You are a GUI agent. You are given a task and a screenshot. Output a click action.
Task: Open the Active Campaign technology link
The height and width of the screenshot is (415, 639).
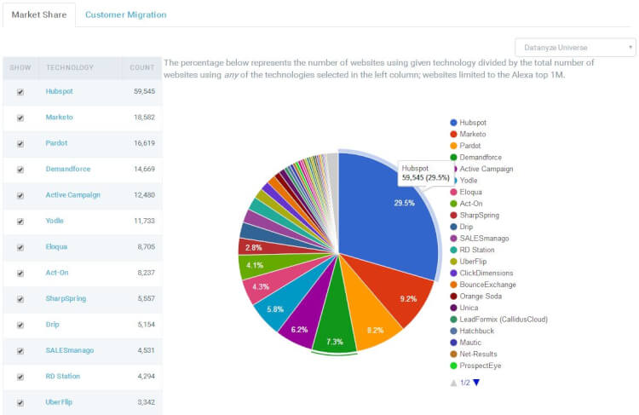(x=72, y=195)
